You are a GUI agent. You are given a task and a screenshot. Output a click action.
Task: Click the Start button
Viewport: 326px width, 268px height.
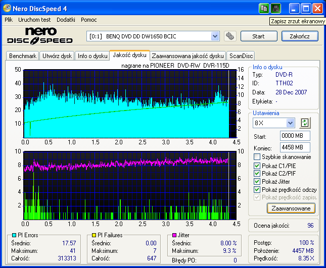click(259, 36)
